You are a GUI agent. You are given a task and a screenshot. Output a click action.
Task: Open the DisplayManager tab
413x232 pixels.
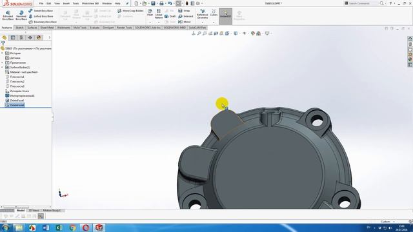coord(39,37)
